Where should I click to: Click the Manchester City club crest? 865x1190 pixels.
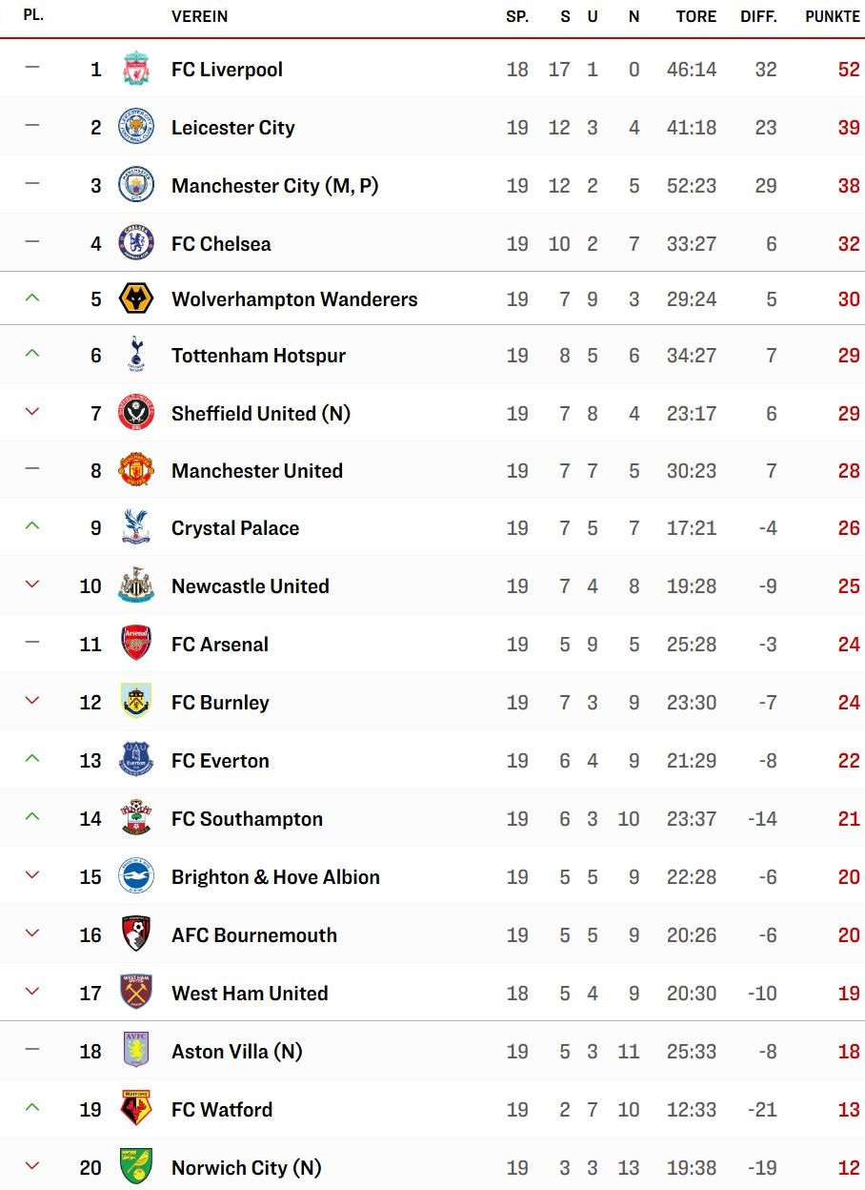click(136, 186)
